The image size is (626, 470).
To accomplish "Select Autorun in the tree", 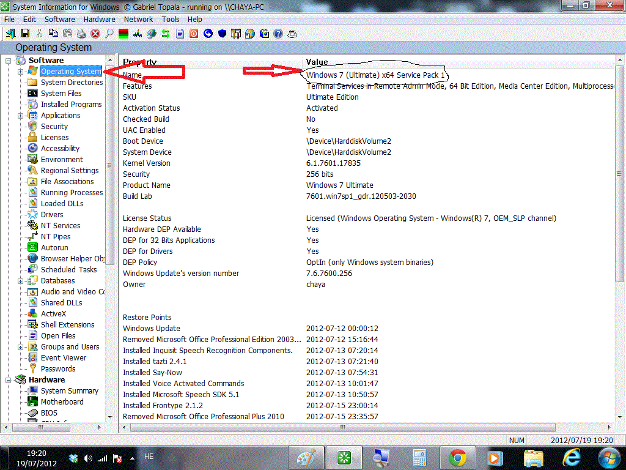I will [54, 248].
